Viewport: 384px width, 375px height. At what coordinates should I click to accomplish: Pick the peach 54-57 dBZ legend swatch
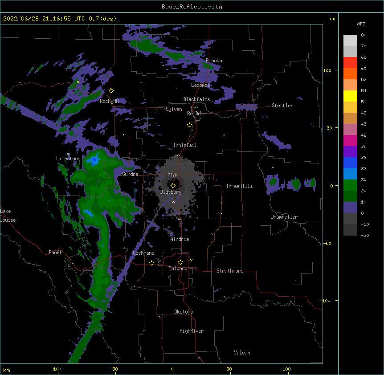(x=350, y=85)
